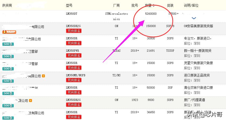Click description 专注TI，原装进口
Viewport: 226px width, 121px height.
198,39
